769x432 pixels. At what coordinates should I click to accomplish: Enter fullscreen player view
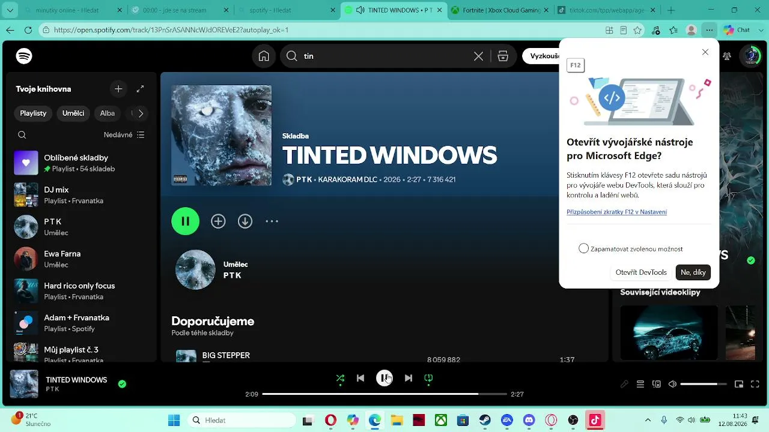[x=755, y=384]
